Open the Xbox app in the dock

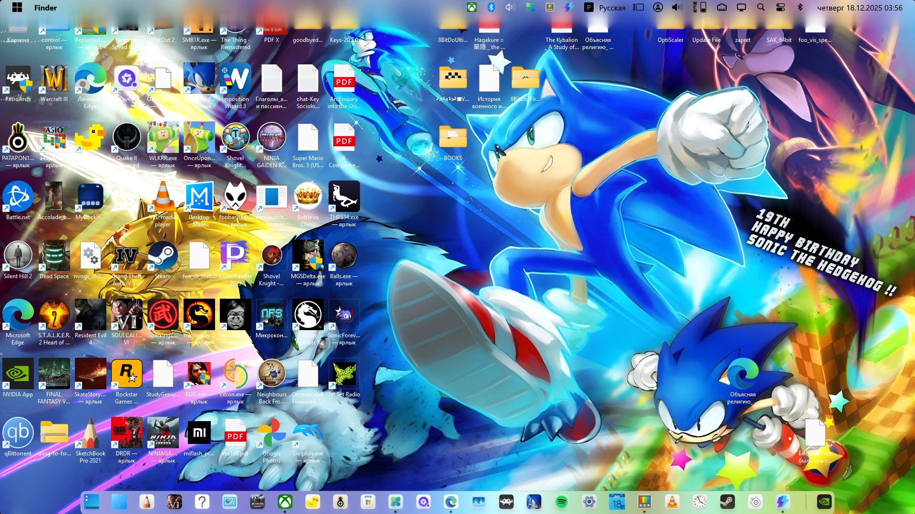click(285, 502)
